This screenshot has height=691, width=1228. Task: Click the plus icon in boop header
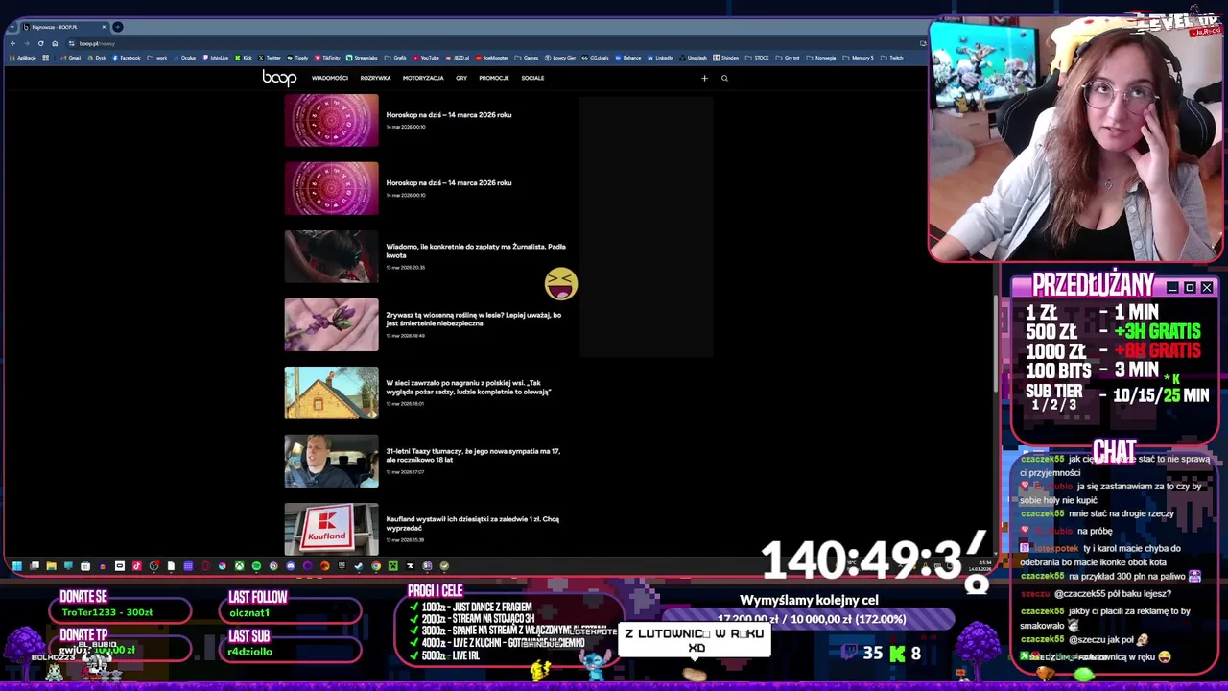[x=704, y=79]
